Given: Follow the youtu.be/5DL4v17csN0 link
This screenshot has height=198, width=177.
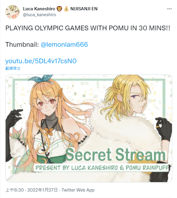Looking at the screenshot, I should coord(41,61).
